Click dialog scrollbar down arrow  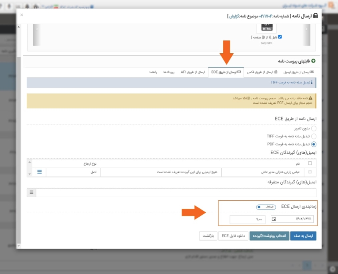click(x=19, y=246)
